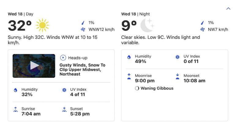Click the Moonset icon
The image size is (235, 126).
click(177, 77)
